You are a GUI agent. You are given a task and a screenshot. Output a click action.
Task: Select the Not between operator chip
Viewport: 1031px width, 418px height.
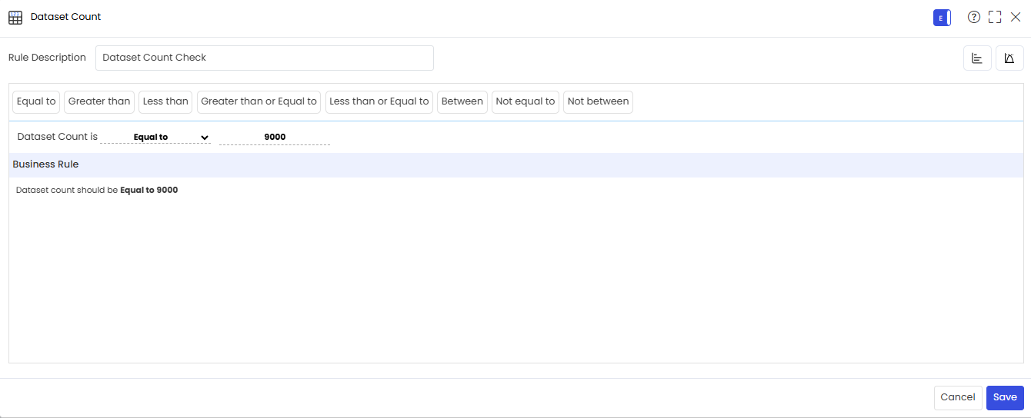tap(598, 101)
